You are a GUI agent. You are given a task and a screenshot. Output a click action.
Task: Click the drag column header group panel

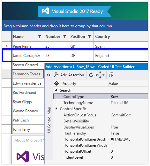75,26
